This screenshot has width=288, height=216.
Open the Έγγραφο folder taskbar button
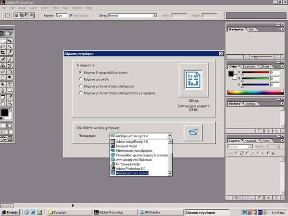point(69,212)
